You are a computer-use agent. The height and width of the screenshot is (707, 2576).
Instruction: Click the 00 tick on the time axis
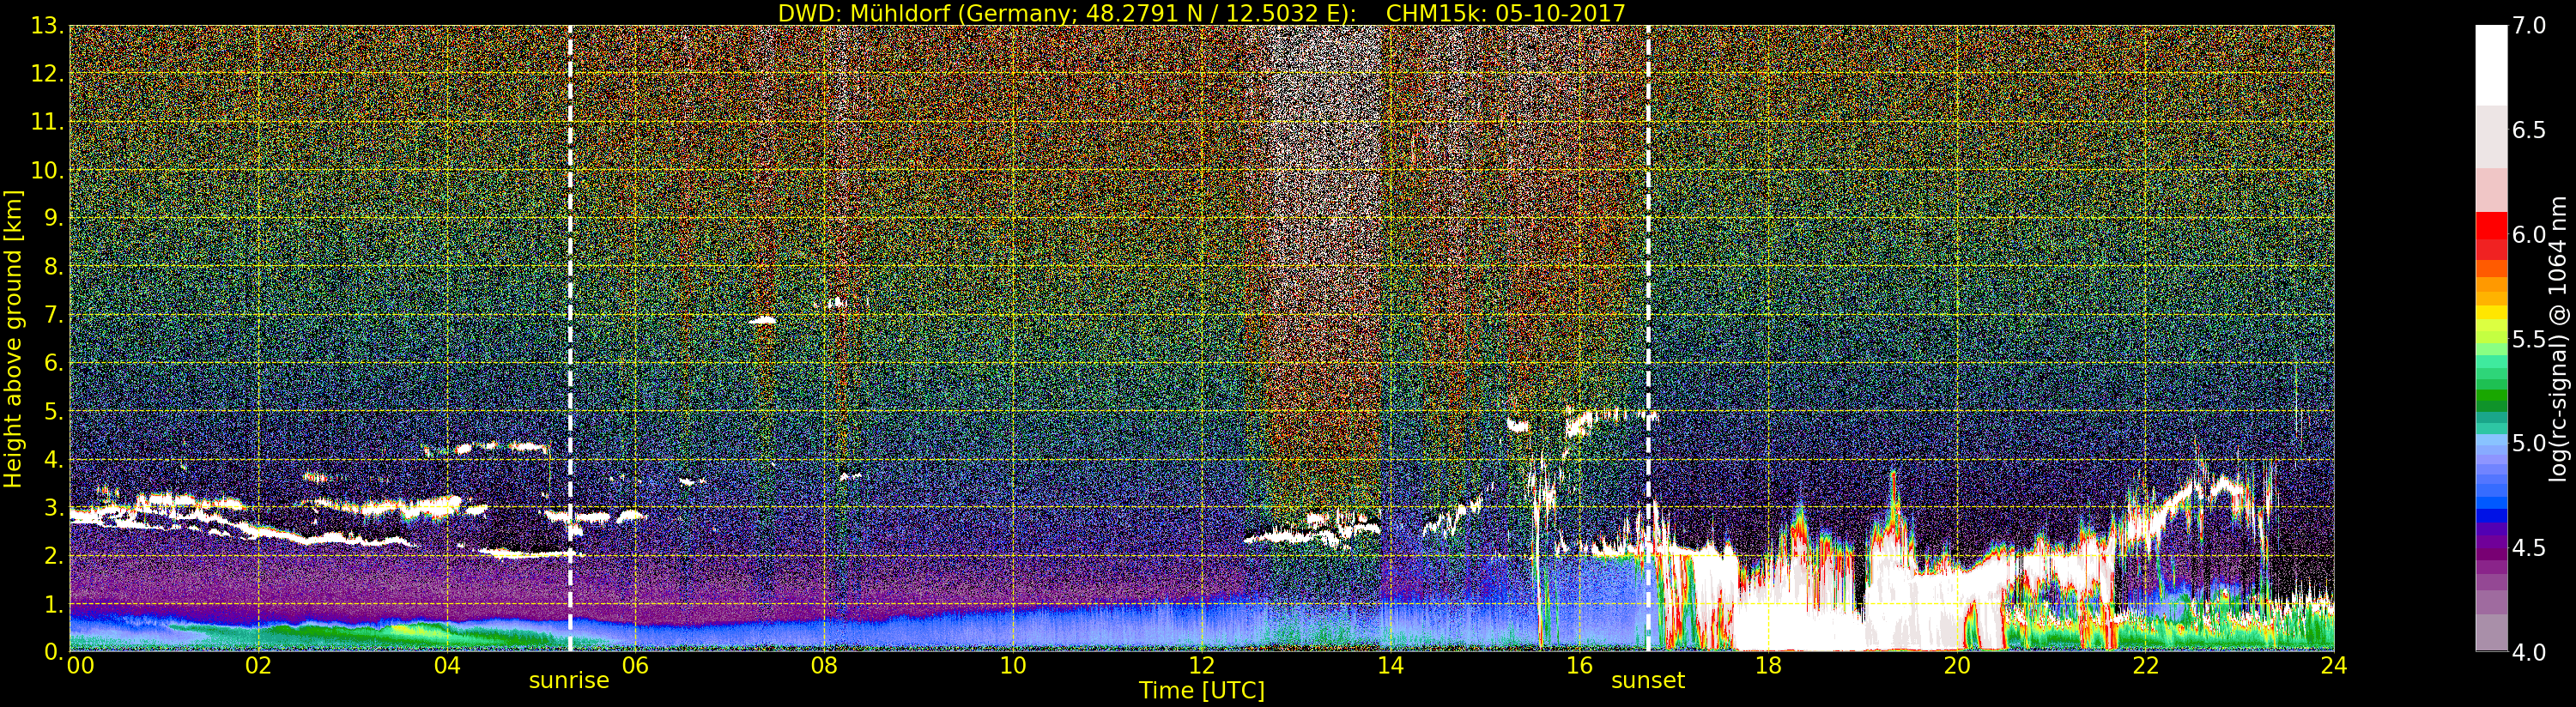pyautogui.click(x=79, y=666)
